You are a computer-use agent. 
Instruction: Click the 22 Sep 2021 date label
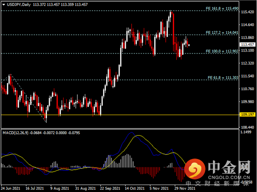110,188
